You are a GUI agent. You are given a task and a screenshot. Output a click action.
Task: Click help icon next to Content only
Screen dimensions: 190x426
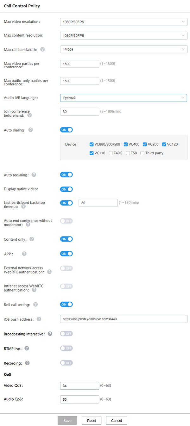coord(32,239)
